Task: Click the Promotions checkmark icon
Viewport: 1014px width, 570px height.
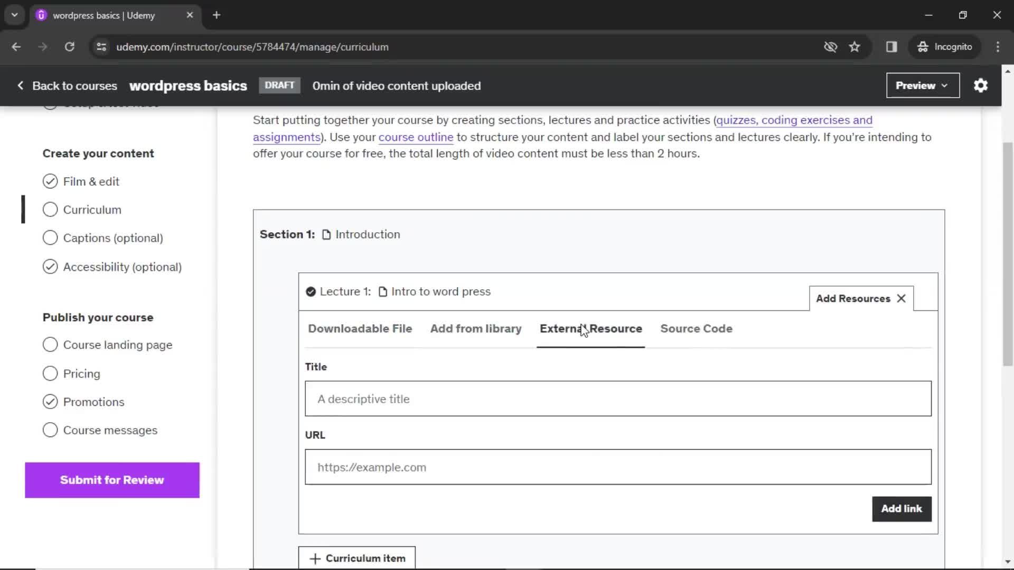Action: click(x=50, y=402)
